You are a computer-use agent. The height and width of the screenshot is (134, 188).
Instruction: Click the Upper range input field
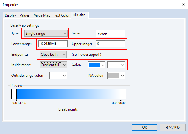click(x=110, y=44)
